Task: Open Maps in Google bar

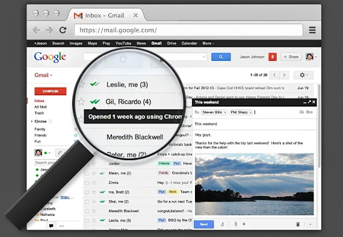Action: click(x=92, y=43)
